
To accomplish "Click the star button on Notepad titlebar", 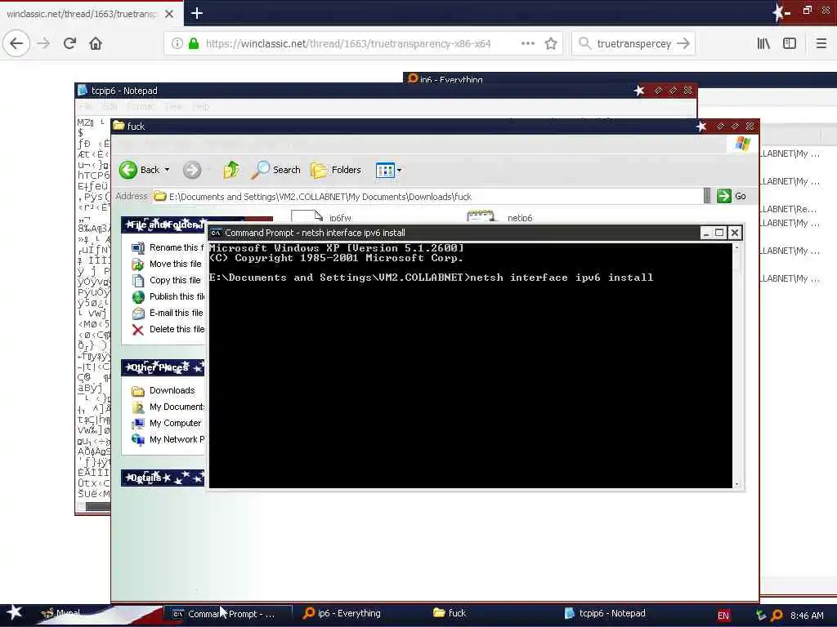I will [639, 91].
